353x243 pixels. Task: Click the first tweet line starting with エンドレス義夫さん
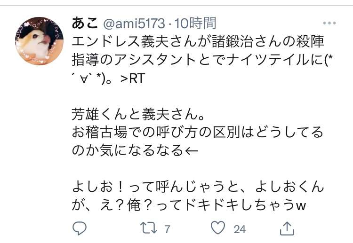[198, 41]
